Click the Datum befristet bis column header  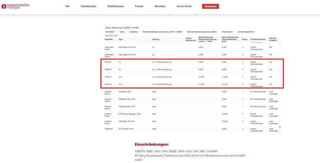(191, 39)
